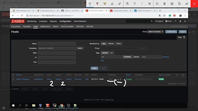The width and height of the screenshot is (198, 111).
Task: Bookmark this page with star icon
Action: pos(164,15)
